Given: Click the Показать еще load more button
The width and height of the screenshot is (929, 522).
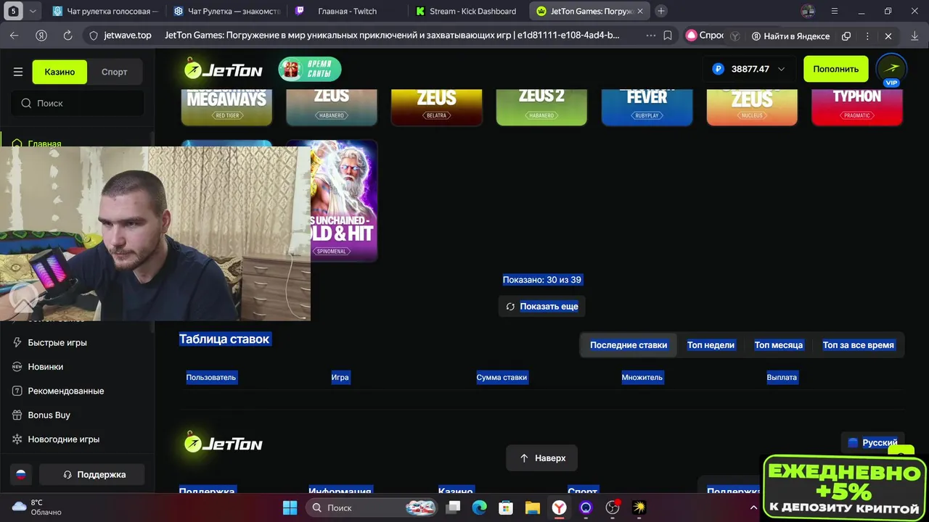Looking at the screenshot, I should pyautogui.click(x=542, y=306).
